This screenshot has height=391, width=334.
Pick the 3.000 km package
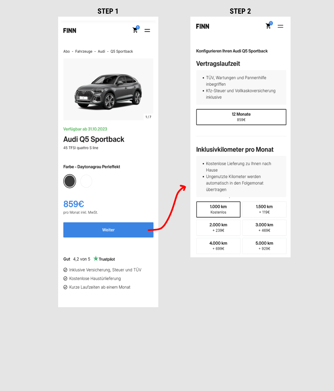pos(264,228)
